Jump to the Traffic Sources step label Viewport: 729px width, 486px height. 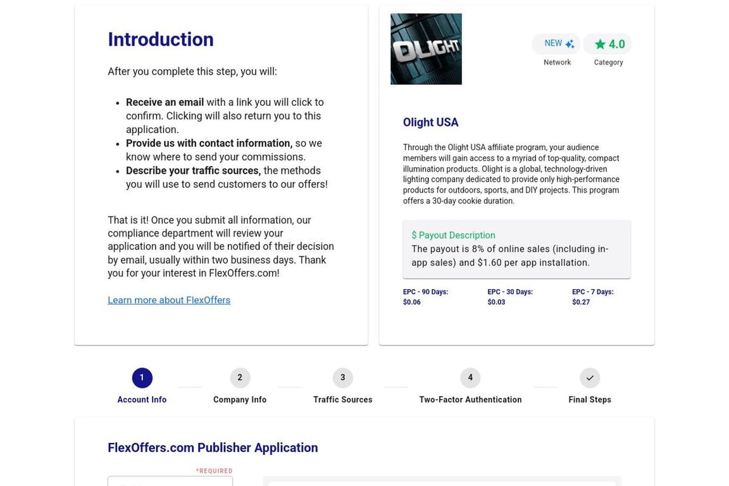point(342,400)
